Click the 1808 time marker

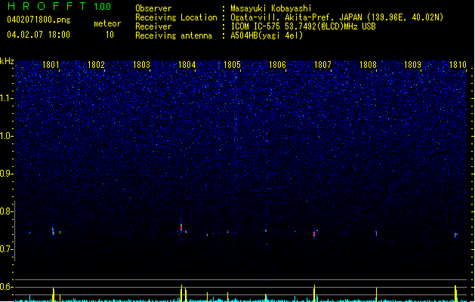pos(368,65)
